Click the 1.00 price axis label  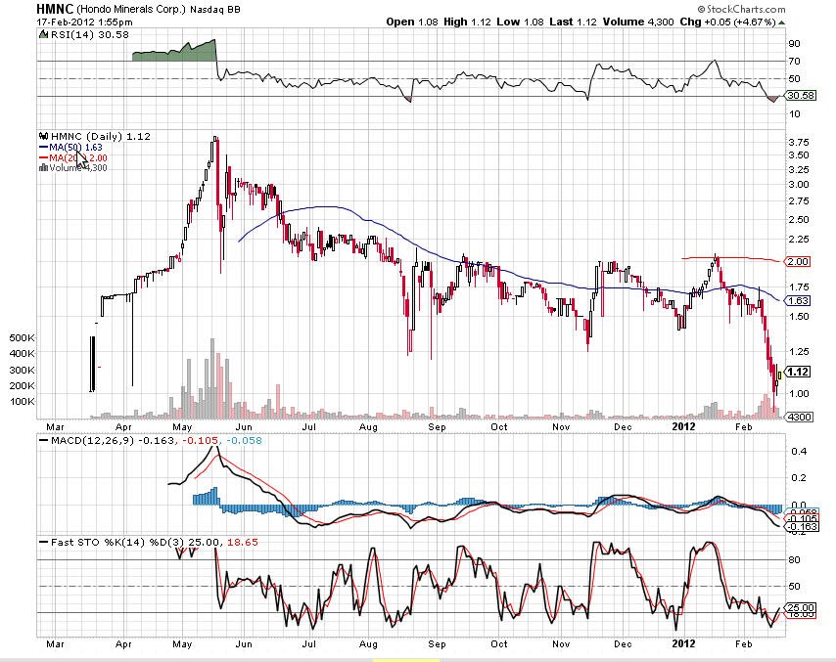click(799, 393)
